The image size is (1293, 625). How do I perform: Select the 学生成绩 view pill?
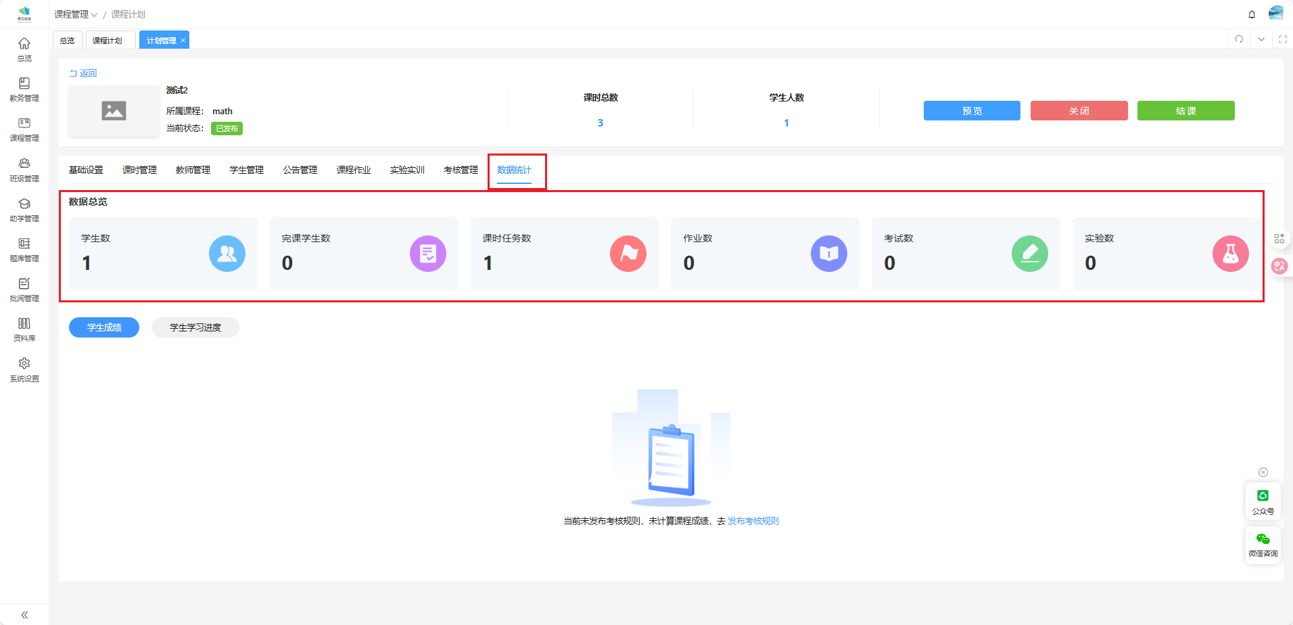(x=104, y=327)
